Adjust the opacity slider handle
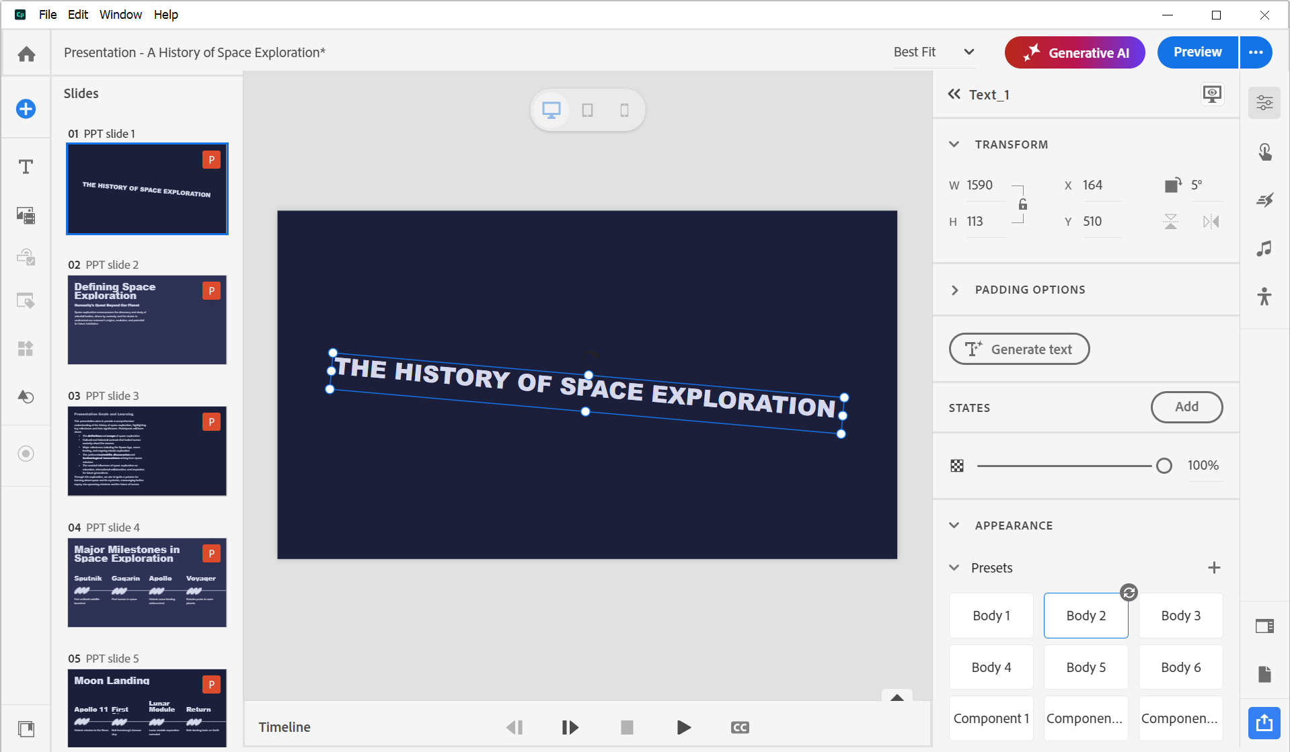The image size is (1290, 752). (x=1164, y=466)
